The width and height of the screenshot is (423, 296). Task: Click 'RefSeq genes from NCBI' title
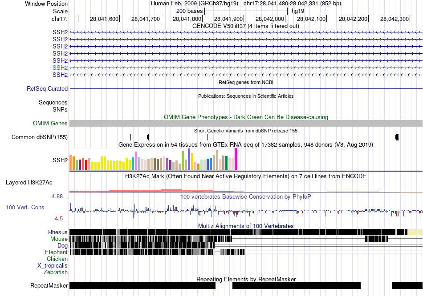[x=246, y=82]
